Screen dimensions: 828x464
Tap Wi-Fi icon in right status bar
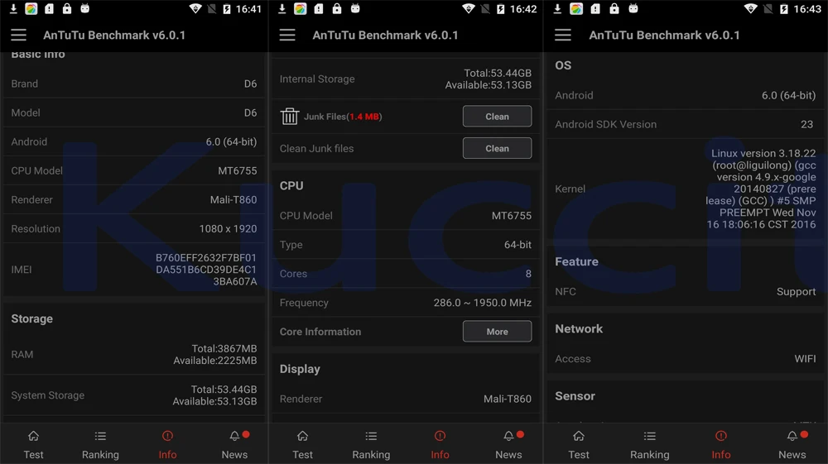coord(750,8)
